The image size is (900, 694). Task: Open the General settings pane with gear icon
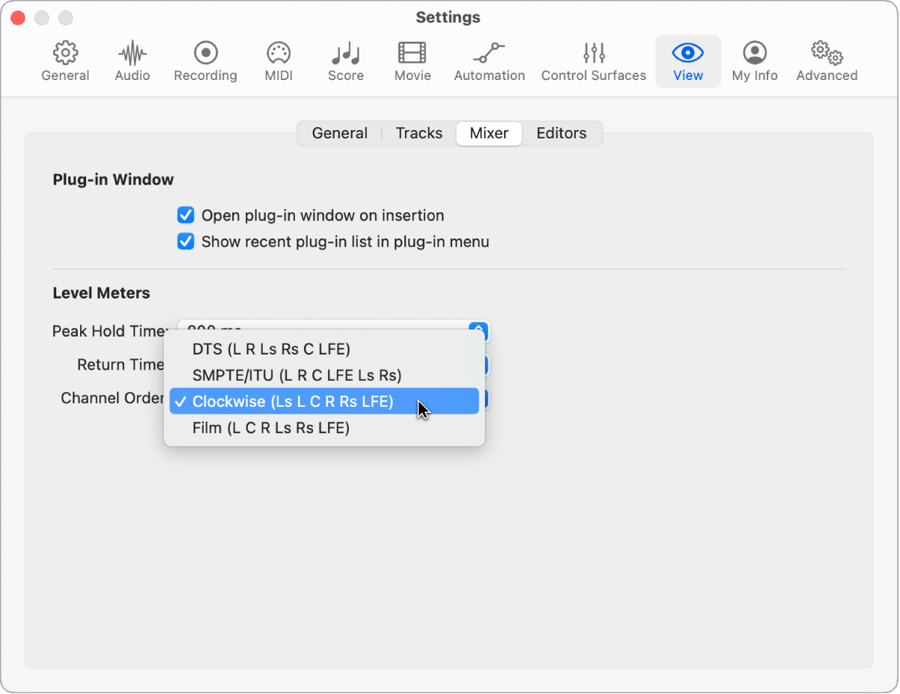click(65, 61)
